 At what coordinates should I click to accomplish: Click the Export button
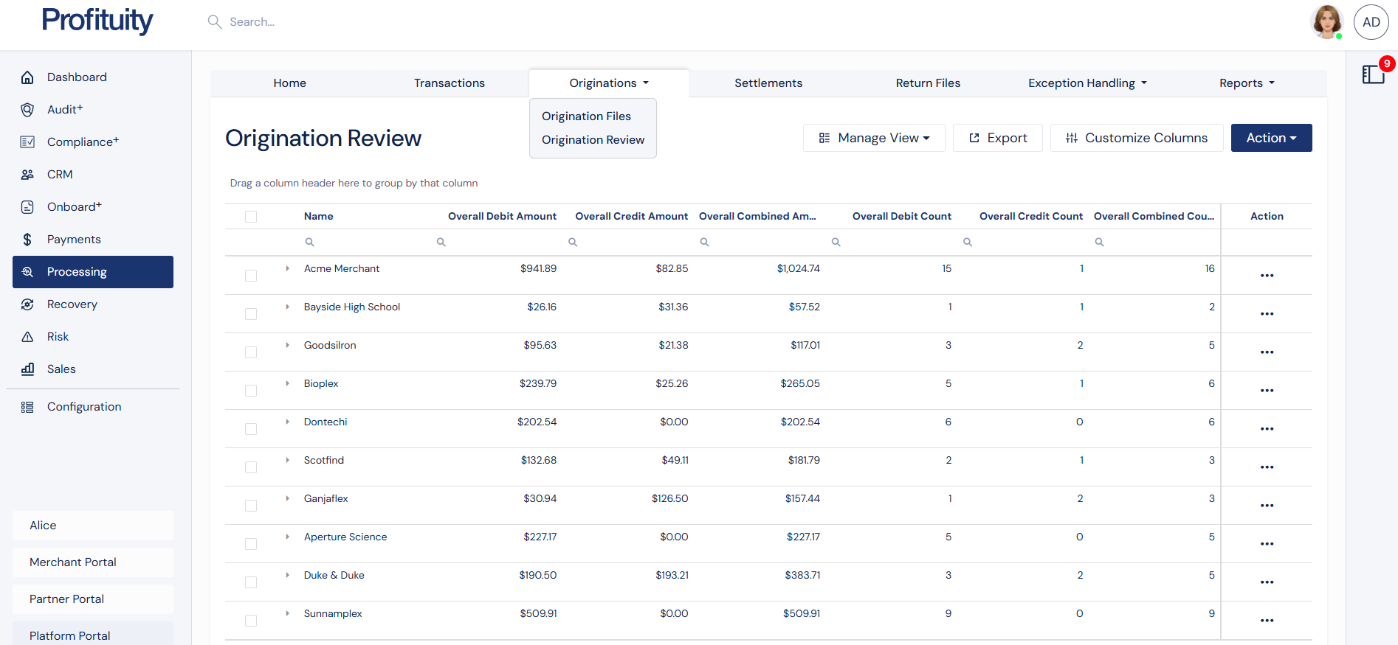click(997, 138)
